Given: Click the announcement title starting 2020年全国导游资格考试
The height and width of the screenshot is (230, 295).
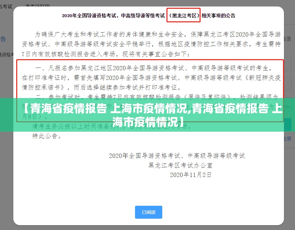Looking at the screenshot, I should [113, 15].
